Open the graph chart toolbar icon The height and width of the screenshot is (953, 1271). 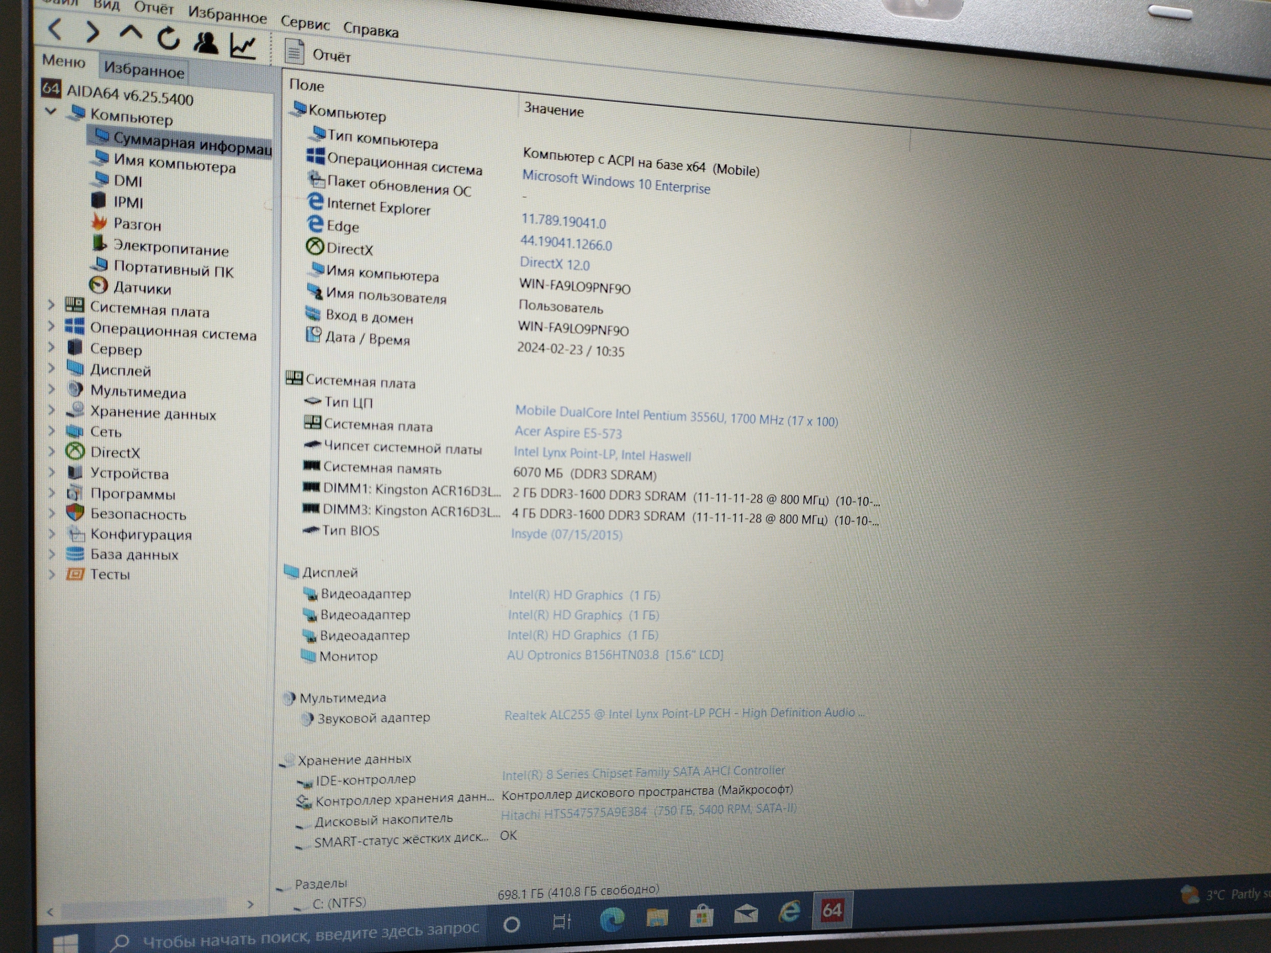[243, 46]
